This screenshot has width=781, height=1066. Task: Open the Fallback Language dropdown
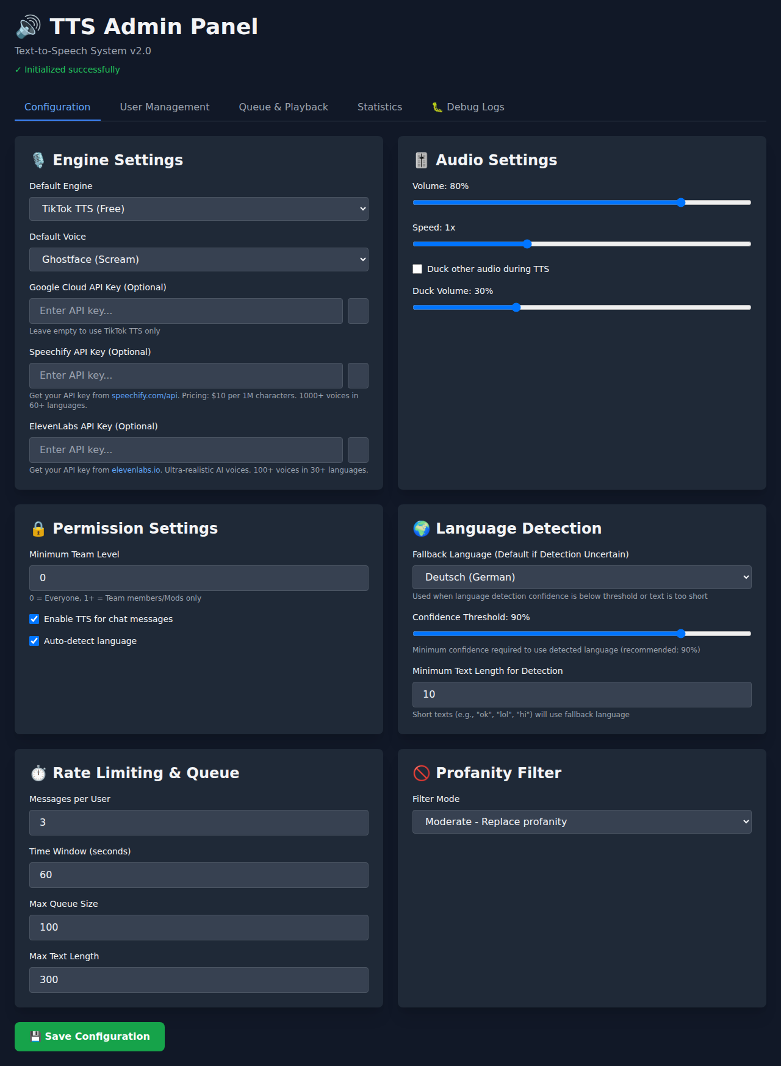[581, 577]
